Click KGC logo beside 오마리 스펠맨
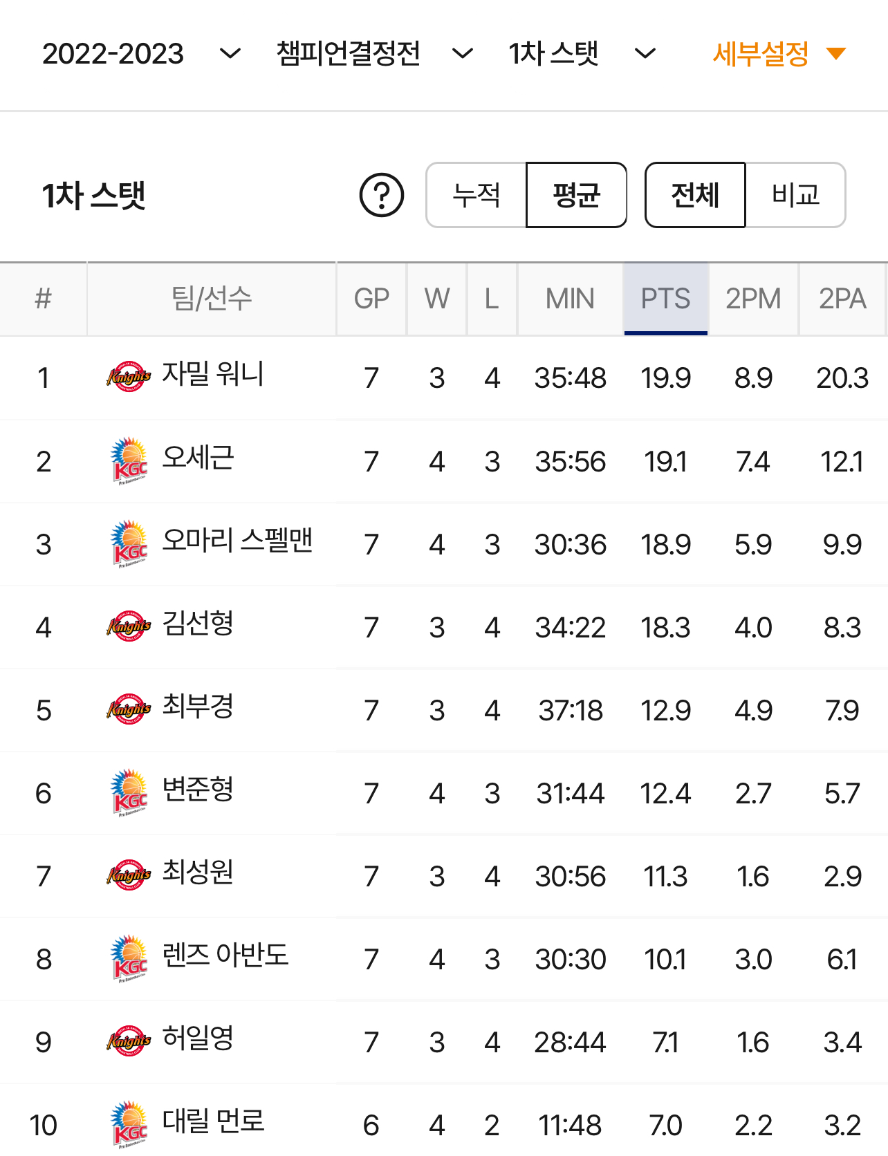 click(129, 543)
